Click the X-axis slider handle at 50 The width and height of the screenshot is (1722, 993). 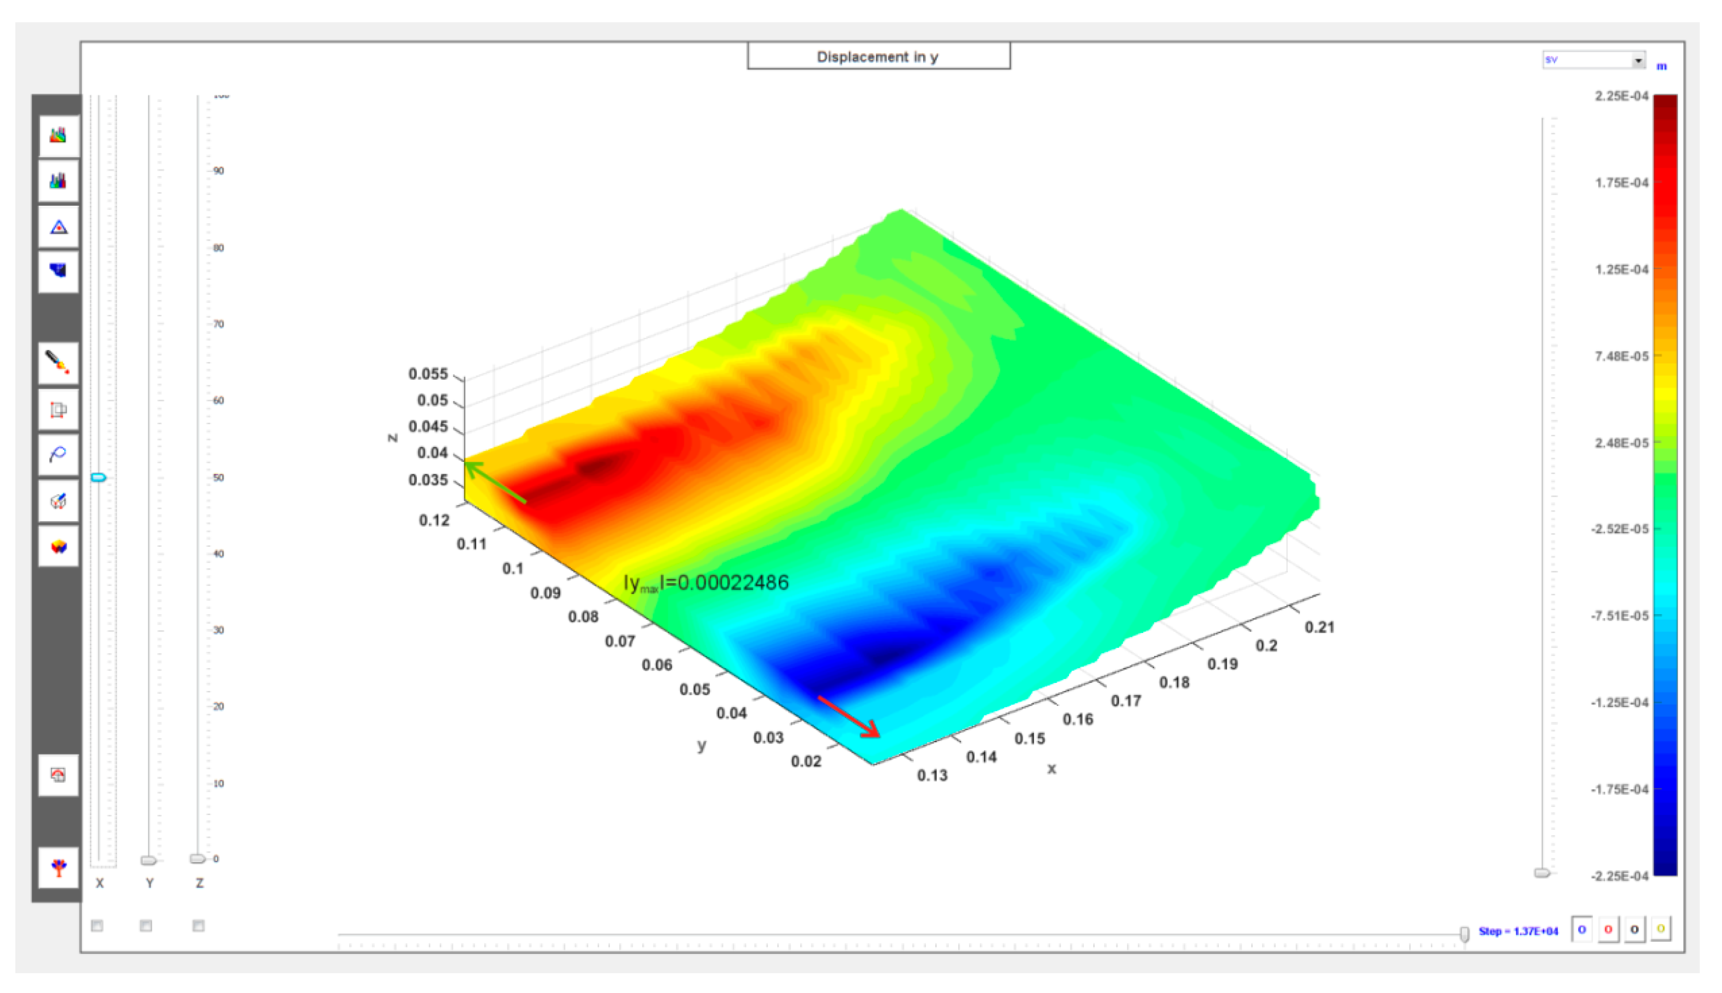pyautogui.click(x=98, y=477)
